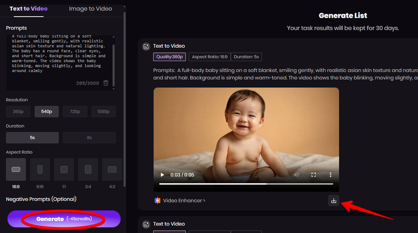Select the 1:1 aspect ratio icon
This screenshot has width=418, height=233.
(x=64, y=169)
